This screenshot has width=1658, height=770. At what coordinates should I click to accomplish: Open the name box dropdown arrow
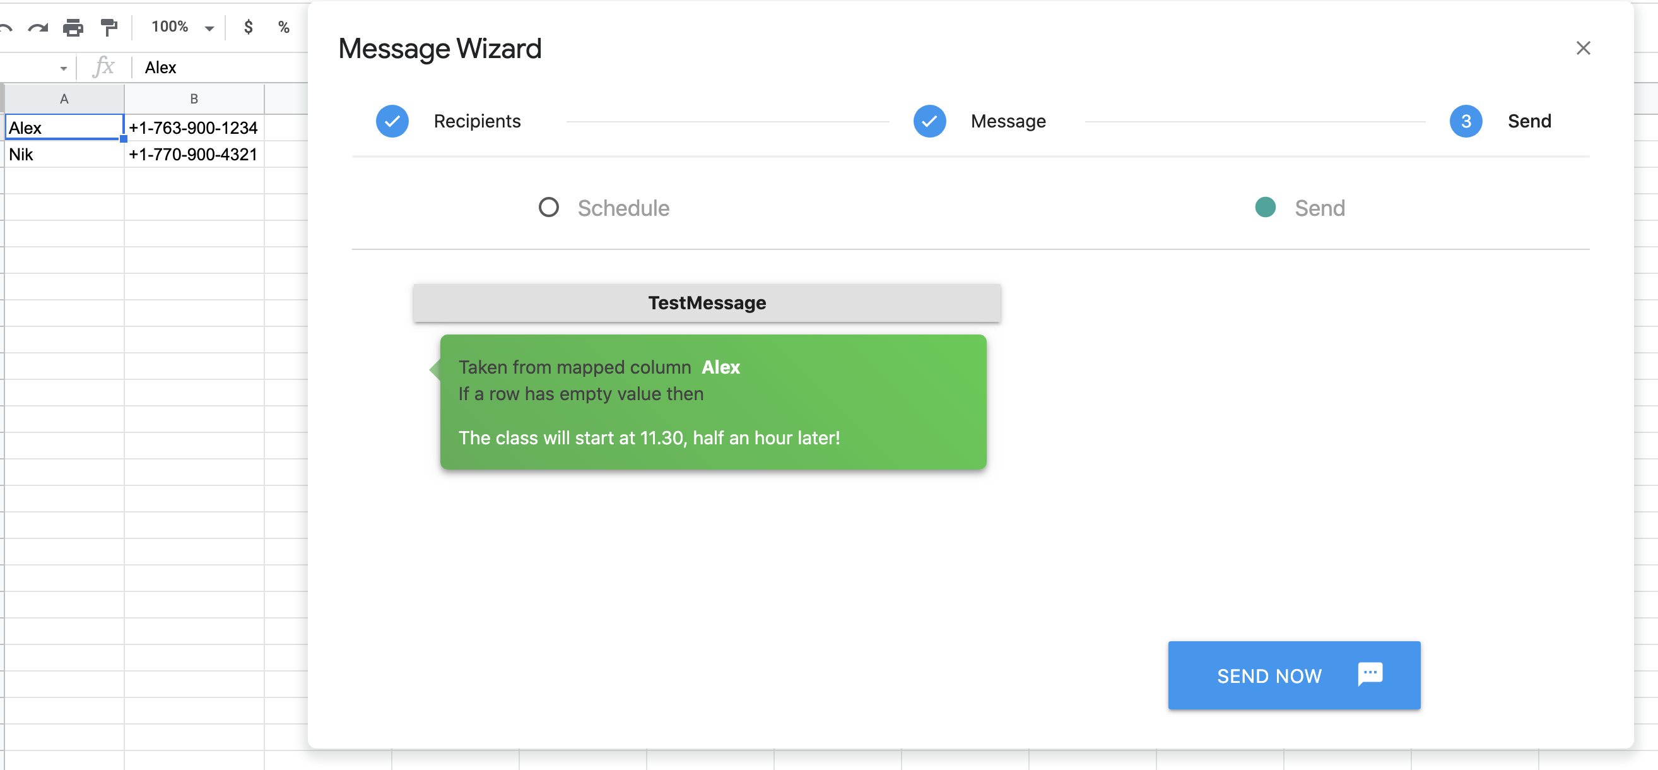(x=64, y=68)
